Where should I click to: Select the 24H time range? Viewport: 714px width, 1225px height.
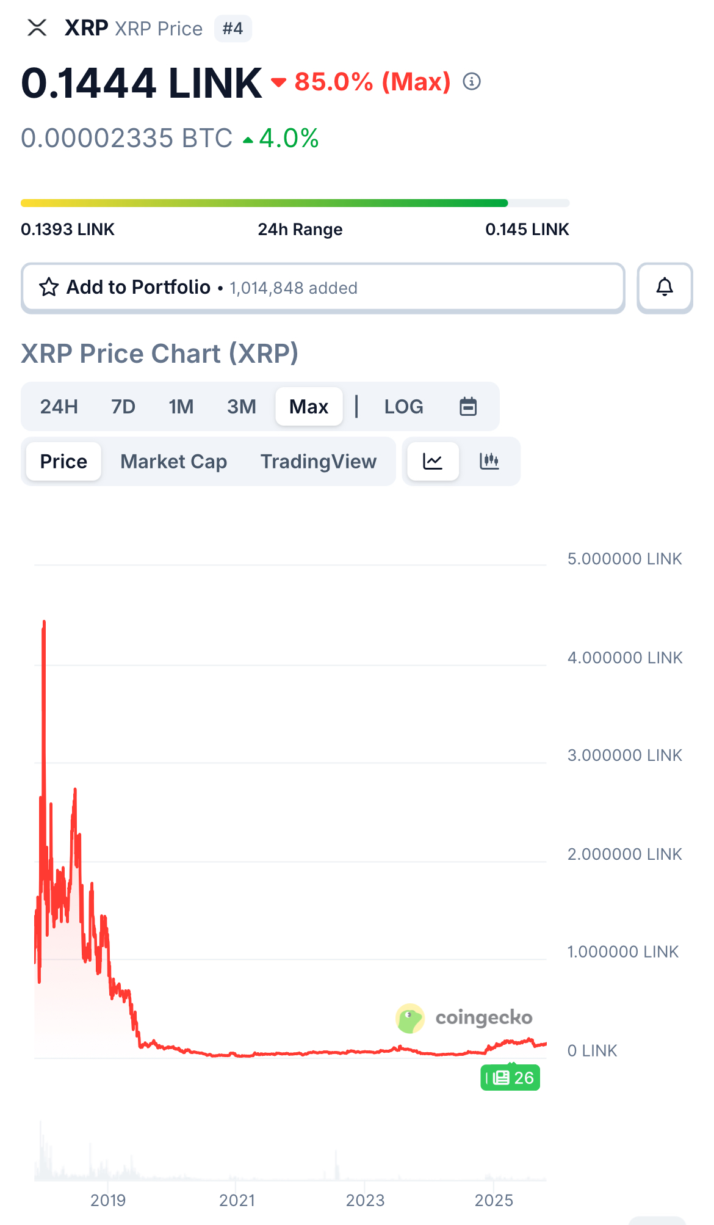[59, 407]
